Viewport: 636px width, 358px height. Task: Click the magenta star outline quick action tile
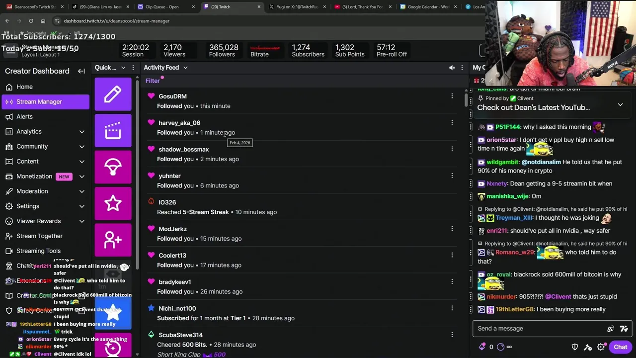[113, 203]
